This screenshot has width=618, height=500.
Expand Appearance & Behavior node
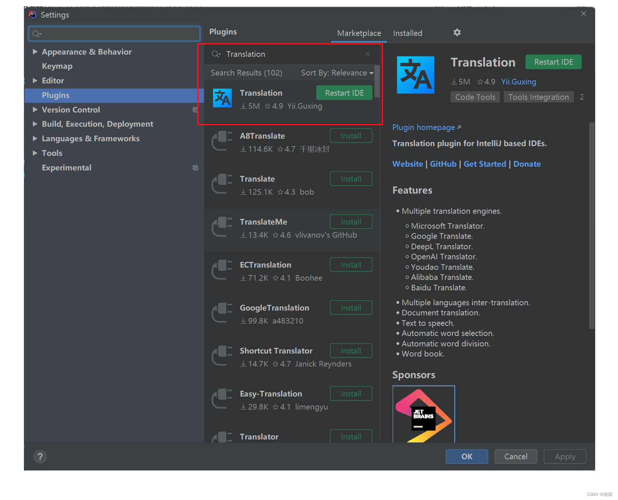35,52
